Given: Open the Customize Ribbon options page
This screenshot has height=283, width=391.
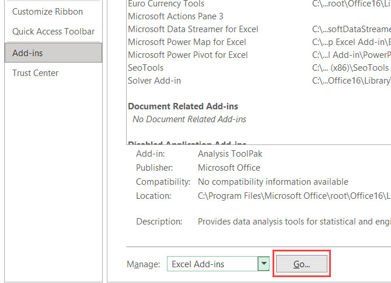Looking at the screenshot, I should (47, 12).
